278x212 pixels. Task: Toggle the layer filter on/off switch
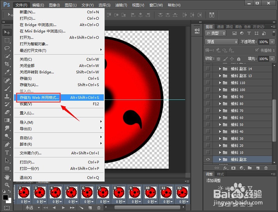pyautogui.click(x=273, y=33)
